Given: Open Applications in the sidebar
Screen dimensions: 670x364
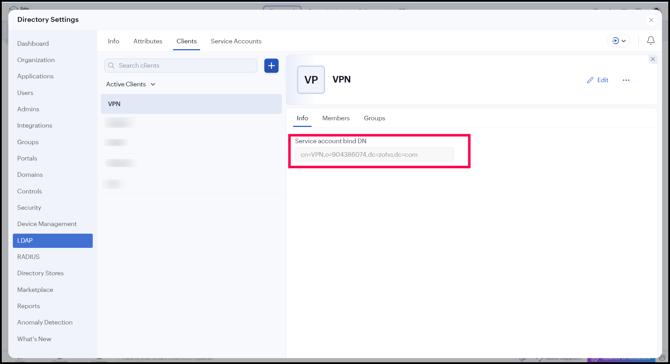Looking at the screenshot, I should coord(35,76).
